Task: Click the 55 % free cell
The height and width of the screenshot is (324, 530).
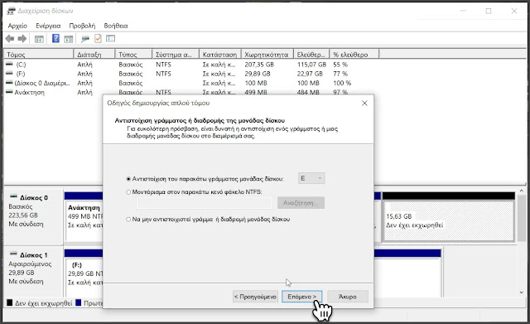Action: (340, 65)
